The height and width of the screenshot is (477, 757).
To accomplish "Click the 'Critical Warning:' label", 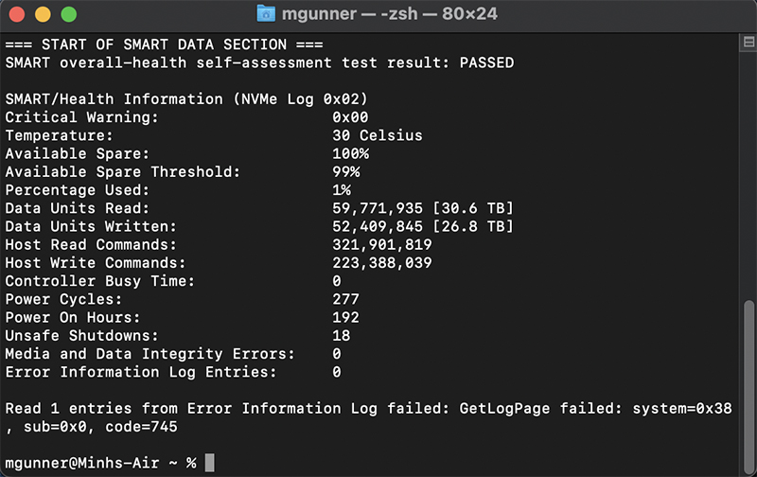I will pyautogui.click(x=81, y=117).
